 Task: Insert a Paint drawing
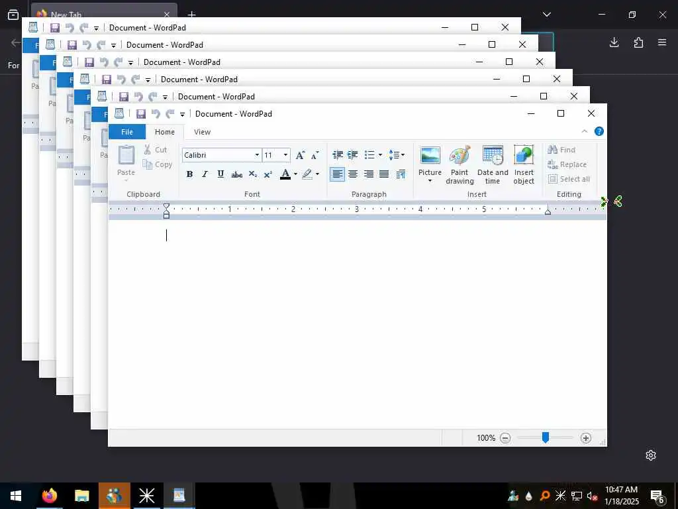tap(460, 164)
